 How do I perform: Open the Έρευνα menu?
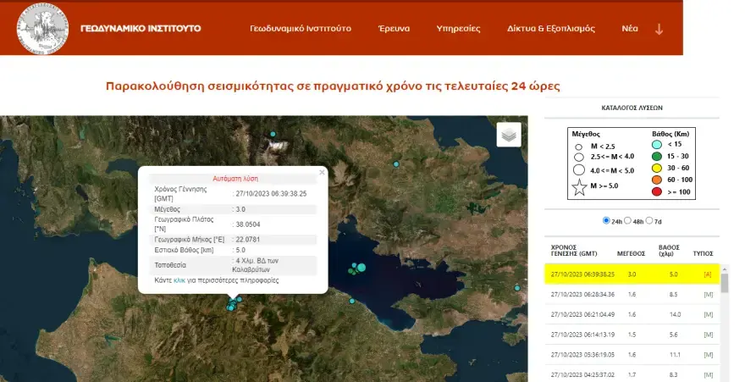click(x=393, y=28)
